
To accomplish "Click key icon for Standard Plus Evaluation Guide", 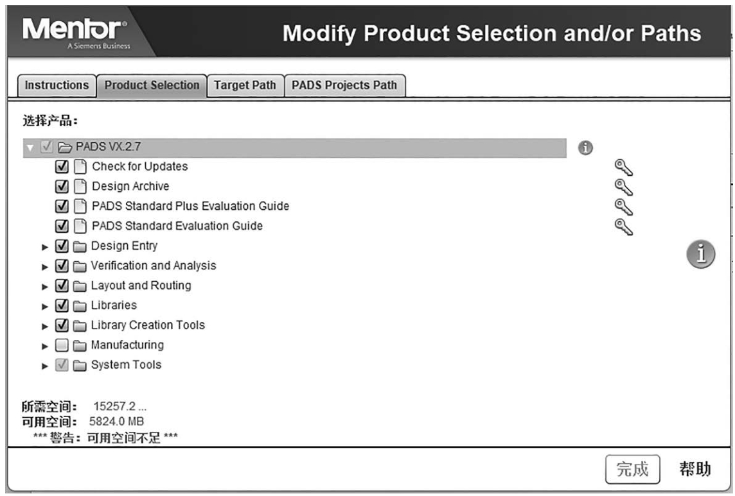I will (x=623, y=207).
